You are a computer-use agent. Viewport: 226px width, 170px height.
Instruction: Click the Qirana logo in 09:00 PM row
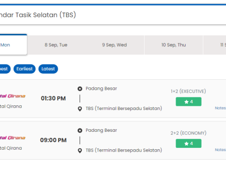(13, 138)
